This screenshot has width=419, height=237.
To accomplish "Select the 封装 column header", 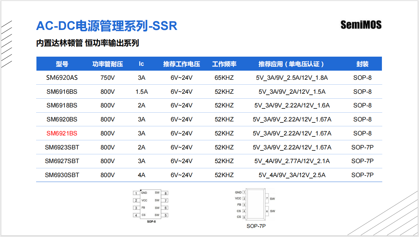I will [362, 64].
